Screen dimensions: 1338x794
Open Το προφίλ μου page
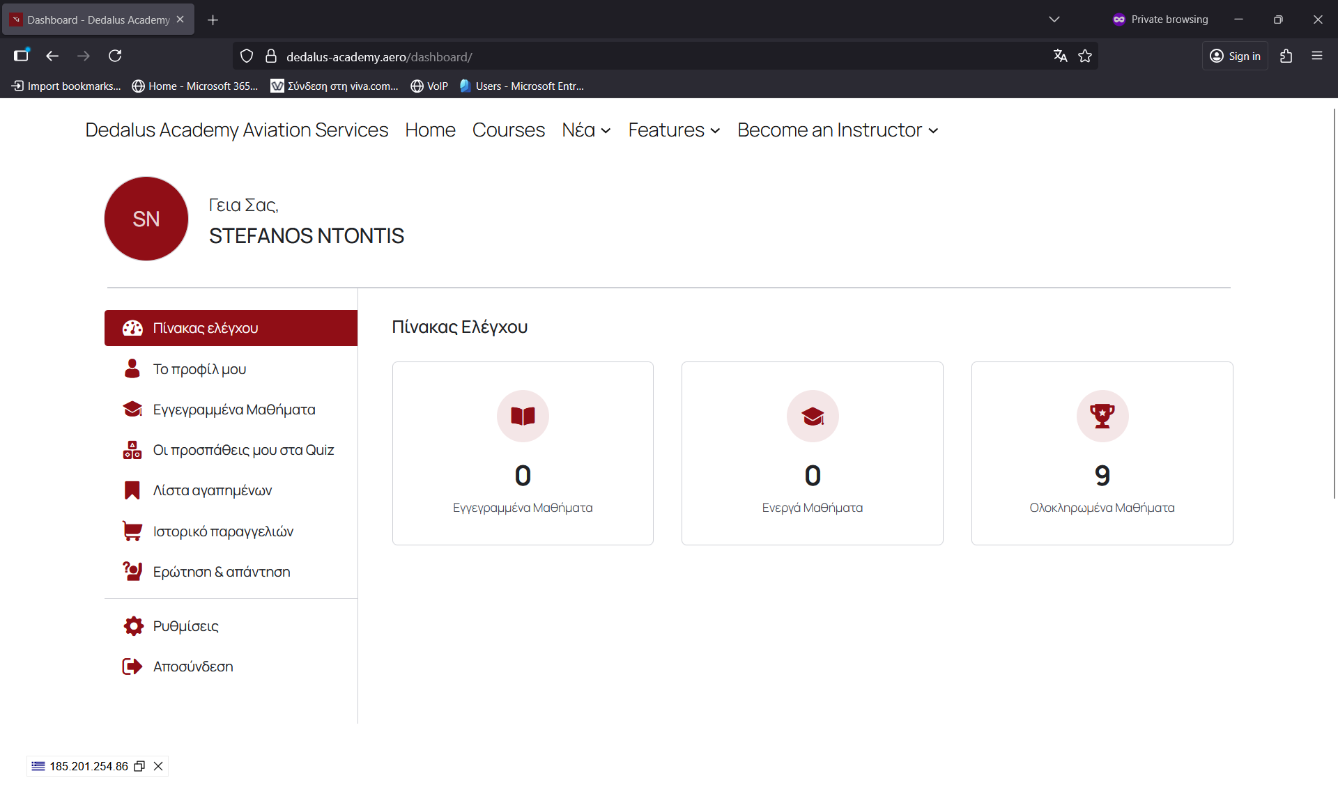[199, 369]
